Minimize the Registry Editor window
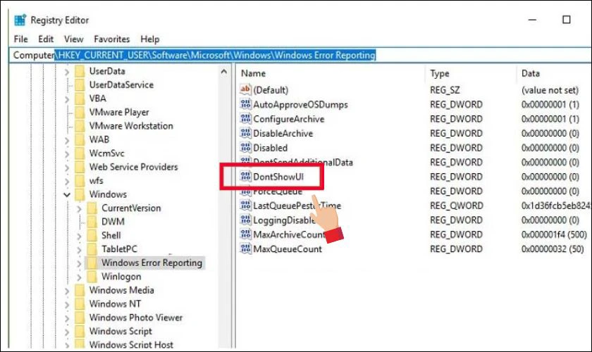Image resolution: width=592 pixels, height=352 pixels. 532,20
